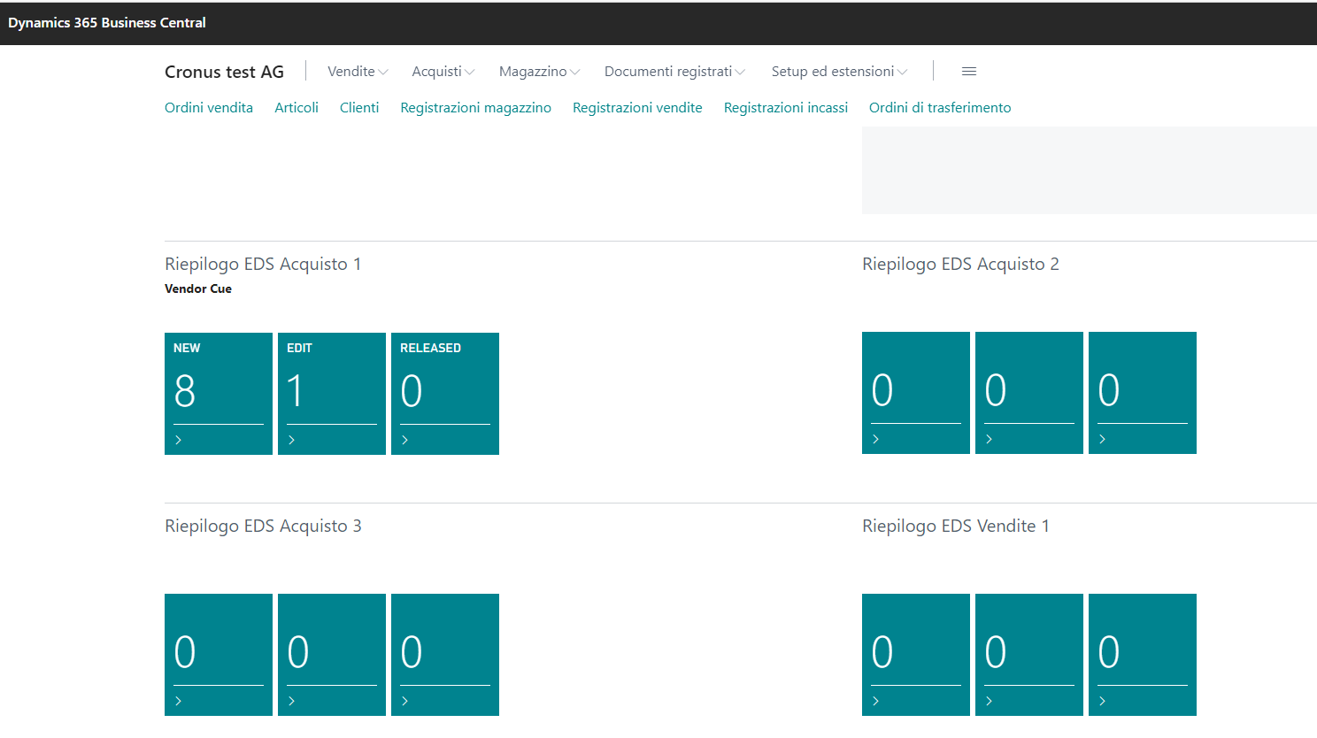Expand the Vendite dropdown menu
The height and width of the screenshot is (738, 1317).
(x=357, y=72)
